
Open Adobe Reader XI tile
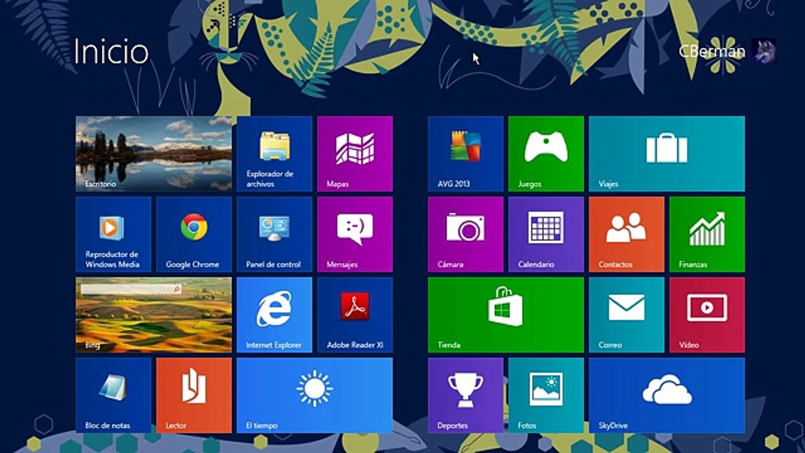click(355, 315)
